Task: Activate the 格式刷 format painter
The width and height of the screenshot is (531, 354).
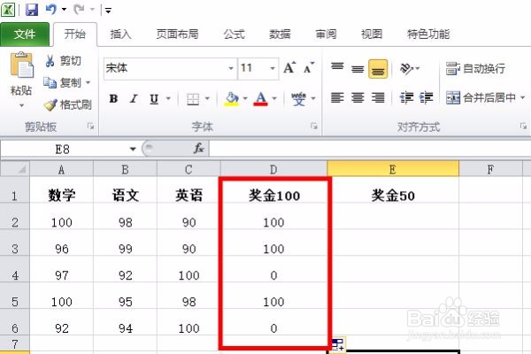Action: (x=68, y=105)
